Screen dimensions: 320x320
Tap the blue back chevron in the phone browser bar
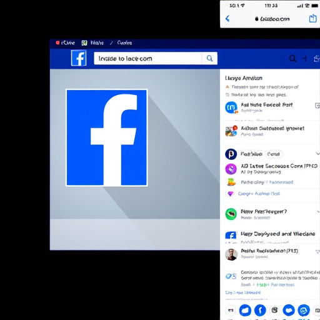[227, 19]
